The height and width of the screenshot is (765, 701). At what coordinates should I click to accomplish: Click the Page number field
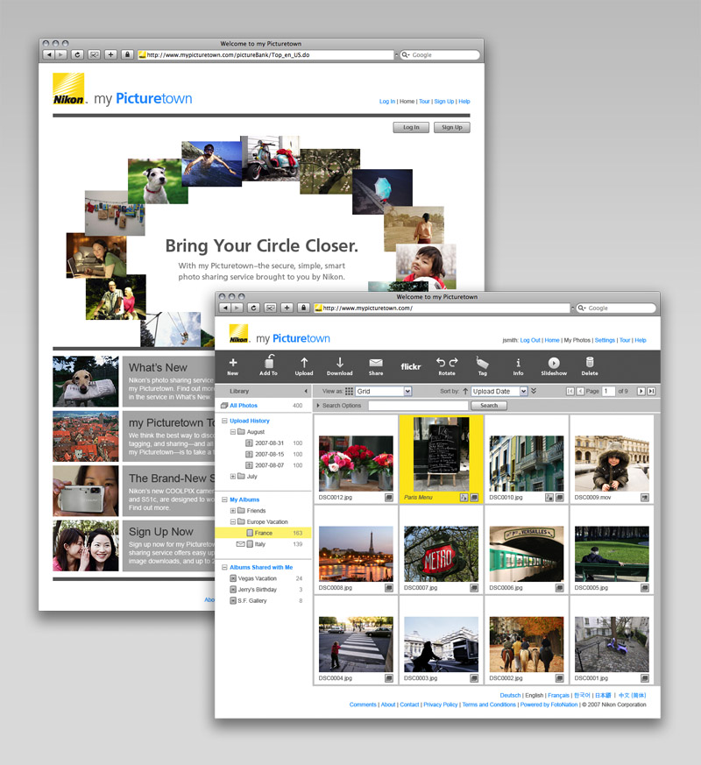pos(608,392)
